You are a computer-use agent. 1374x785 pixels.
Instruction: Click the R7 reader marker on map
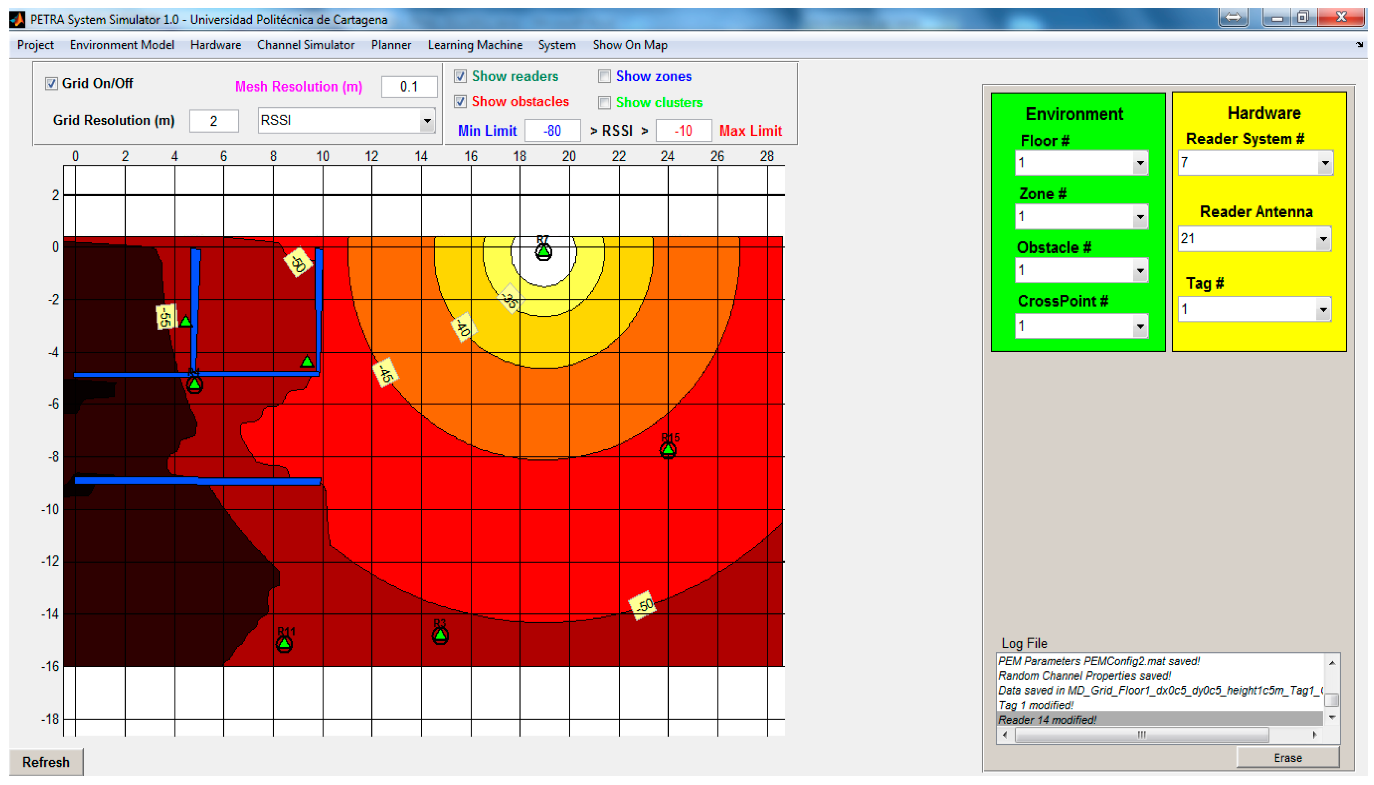[x=543, y=252]
